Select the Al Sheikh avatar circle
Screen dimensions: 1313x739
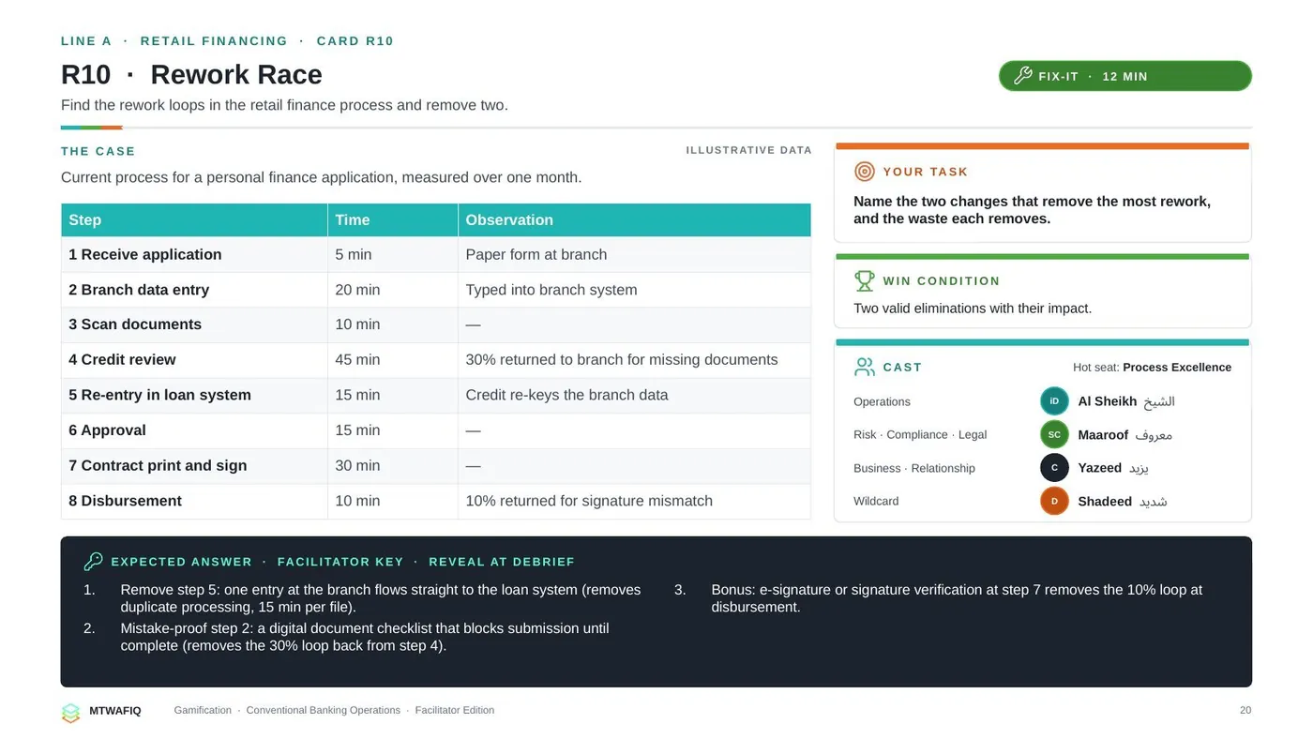(1054, 401)
